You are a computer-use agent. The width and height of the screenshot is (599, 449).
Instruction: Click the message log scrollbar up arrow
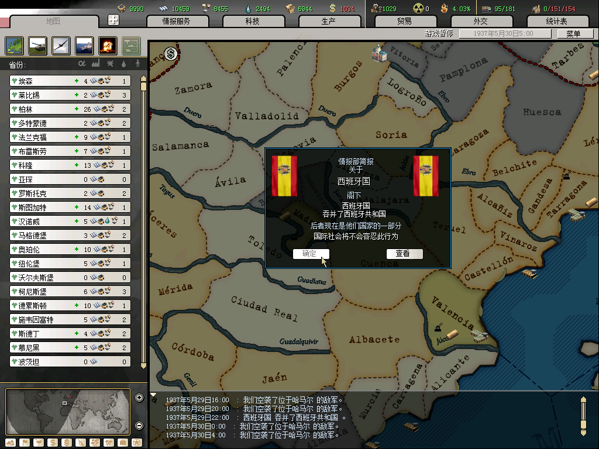pyautogui.click(x=583, y=399)
